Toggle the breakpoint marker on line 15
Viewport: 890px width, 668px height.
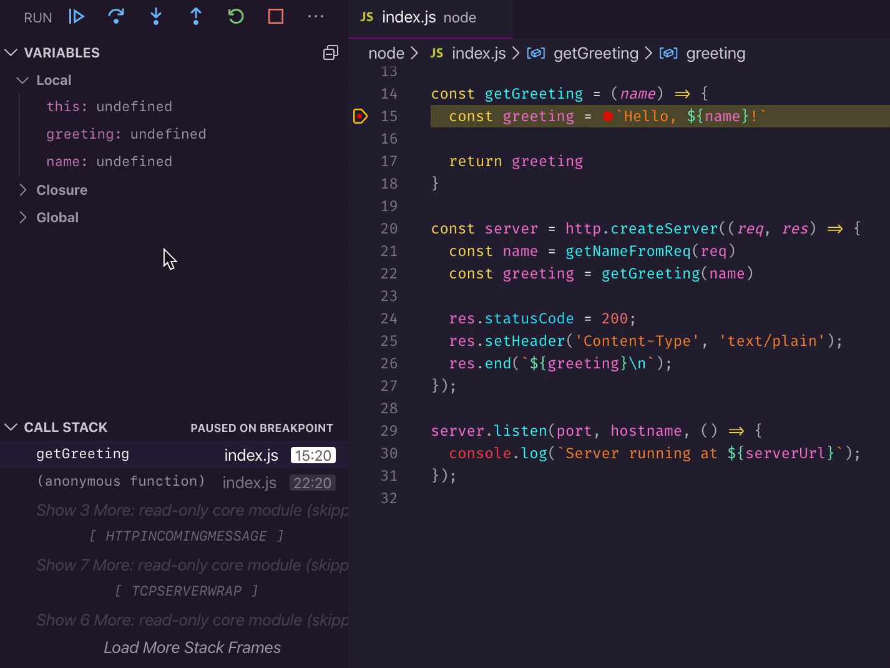pyautogui.click(x=360, y=116)
